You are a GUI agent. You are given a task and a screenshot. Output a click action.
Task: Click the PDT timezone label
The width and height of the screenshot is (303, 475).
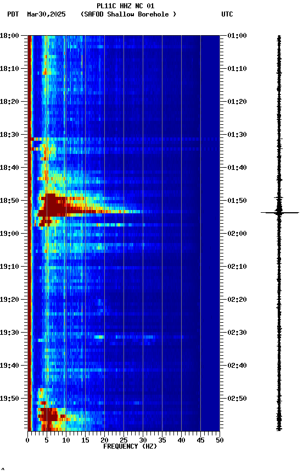[x=13, y=14]
